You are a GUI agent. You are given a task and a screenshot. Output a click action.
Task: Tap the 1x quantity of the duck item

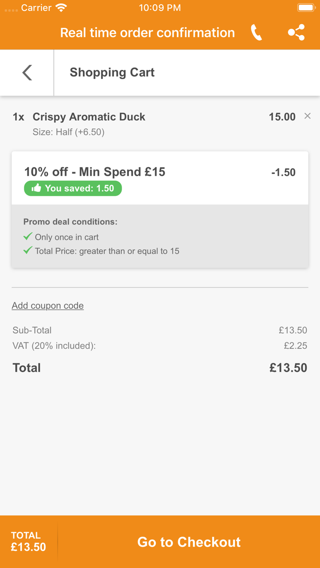(x=18, y=117)
